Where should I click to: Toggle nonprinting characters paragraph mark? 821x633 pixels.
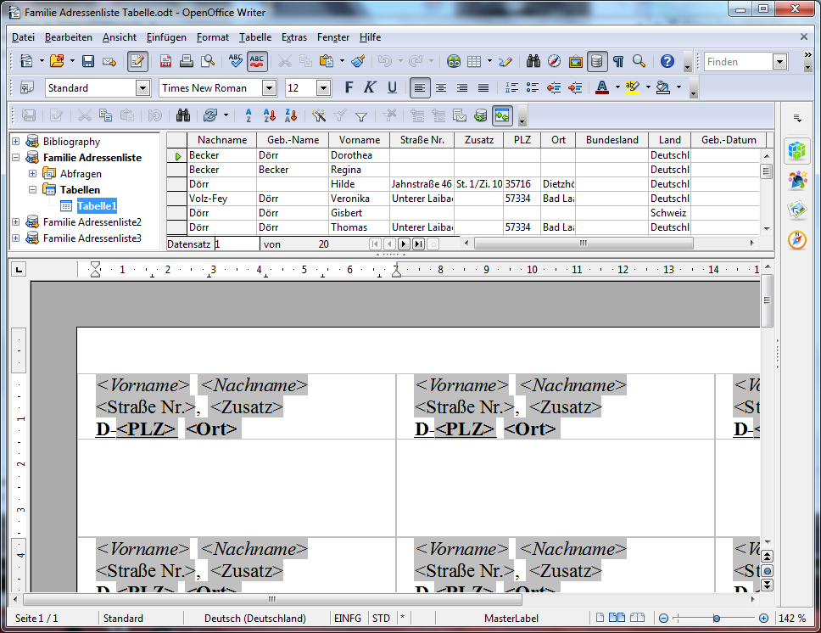tap(618, 61)
